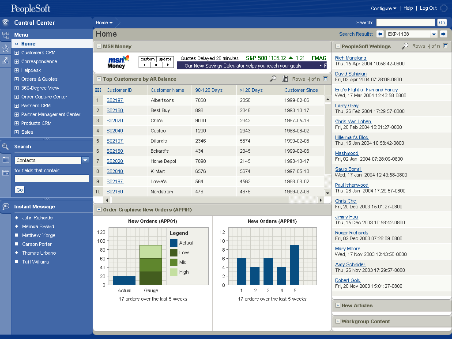Image resolution: width=452 pixels, height=339 pixels.
Task: Go to next search result arrow
Action: (x=443, y=34)
